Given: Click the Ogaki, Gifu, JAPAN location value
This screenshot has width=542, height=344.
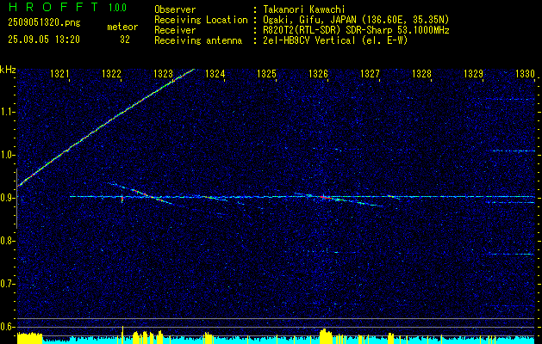Looking at the screenshot, I should point(357,20).
